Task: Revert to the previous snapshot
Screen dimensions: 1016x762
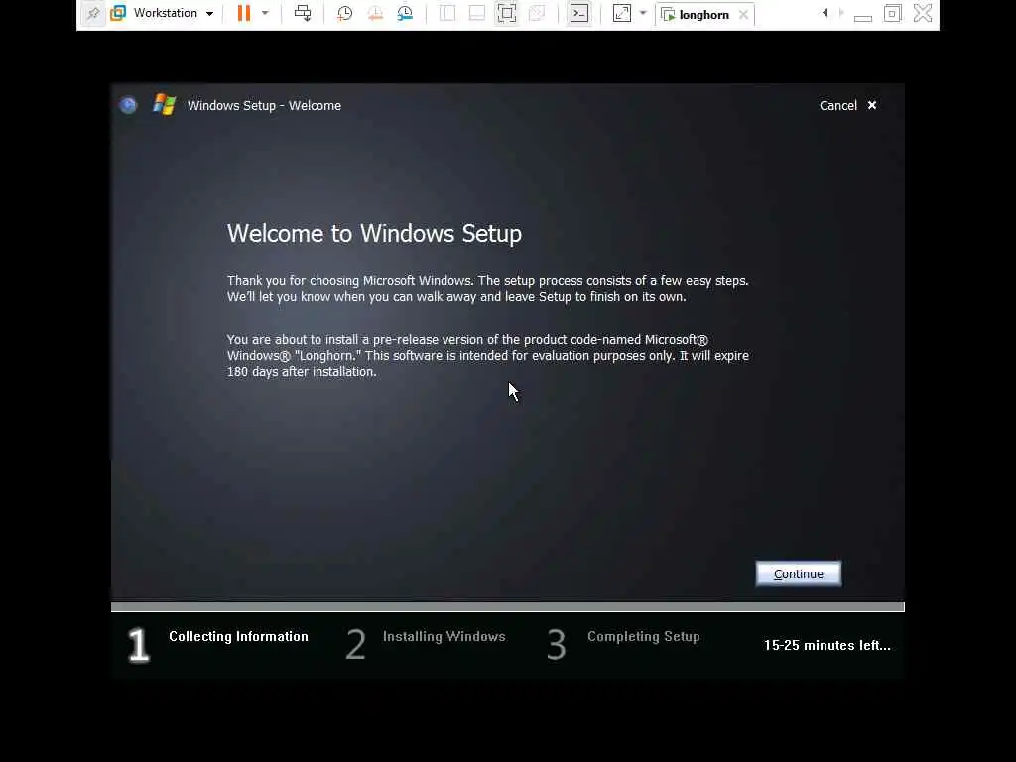Action: click(375, 13)
